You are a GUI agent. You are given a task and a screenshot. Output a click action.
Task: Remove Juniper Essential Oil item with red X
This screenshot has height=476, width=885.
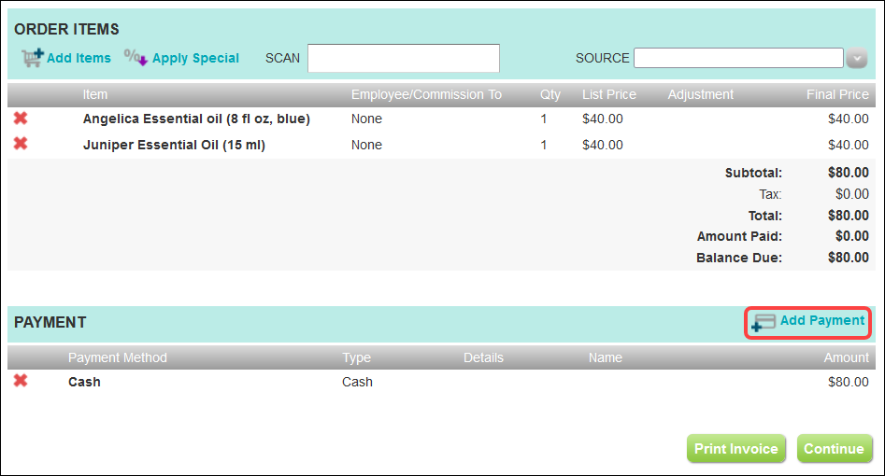[21, 144]
